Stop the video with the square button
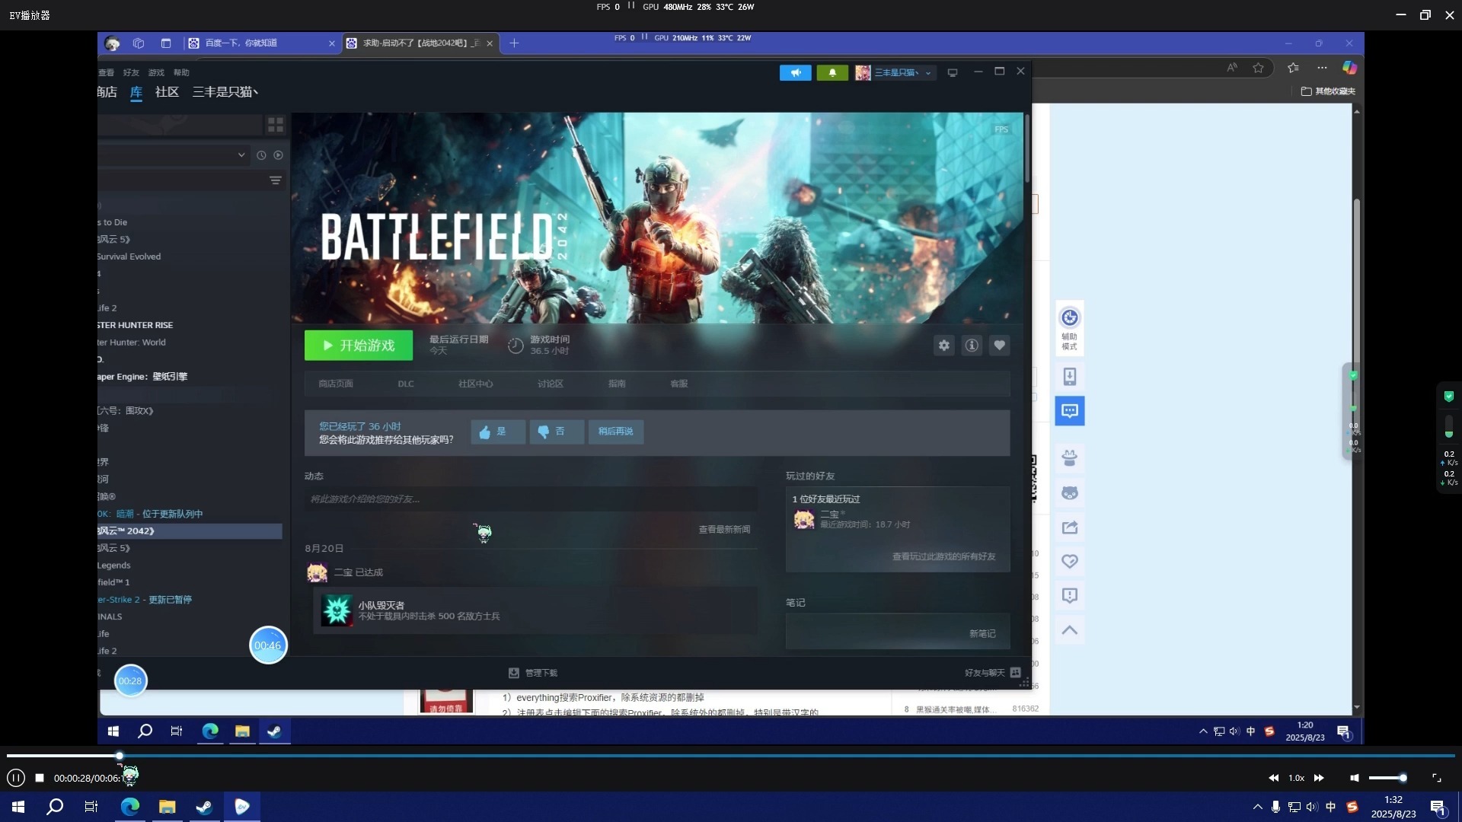This screenshot has width=1462, height=822. (x=40, y=778)
